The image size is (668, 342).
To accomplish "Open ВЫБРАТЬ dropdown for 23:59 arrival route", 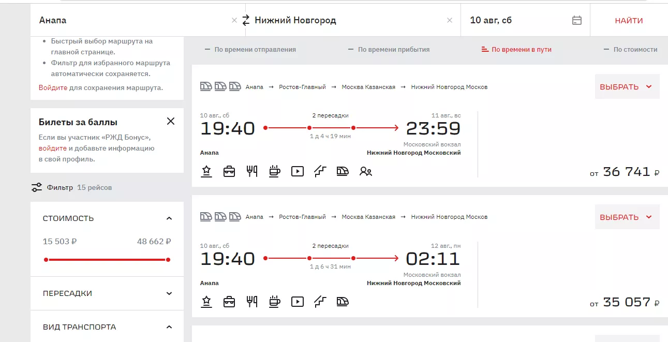I will 626,87.
